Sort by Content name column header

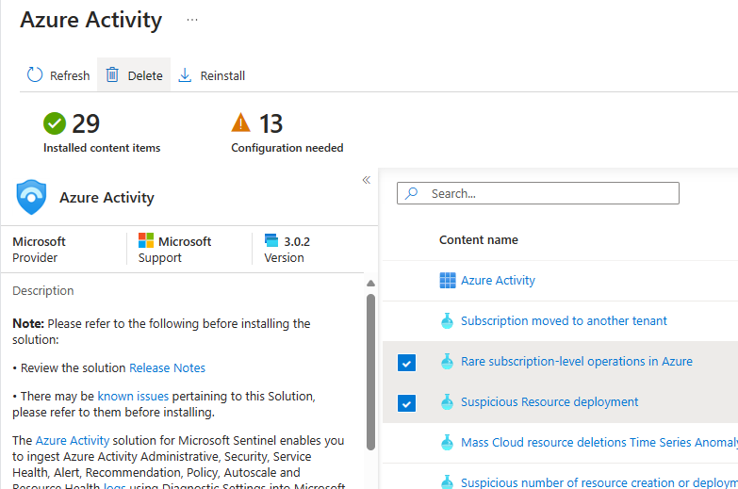click(x=479, y=239)
